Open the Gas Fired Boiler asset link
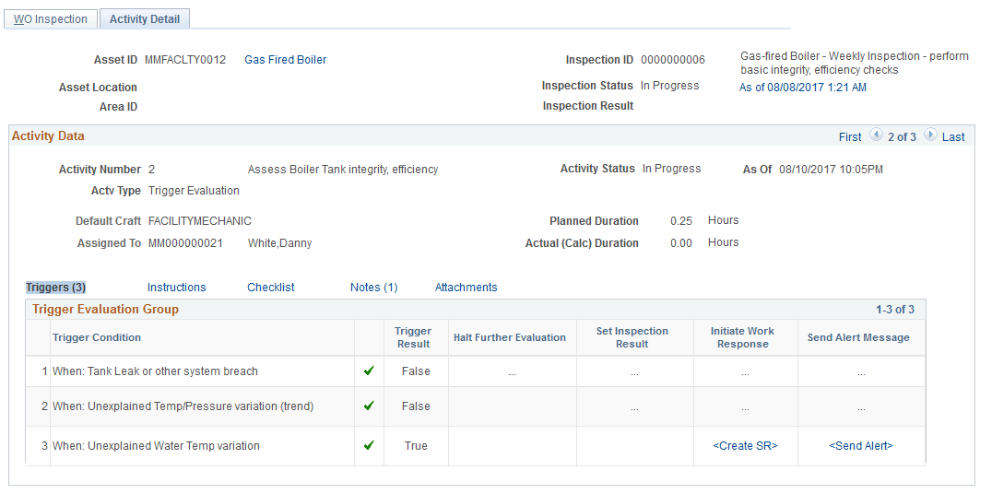 pos(285,60)
